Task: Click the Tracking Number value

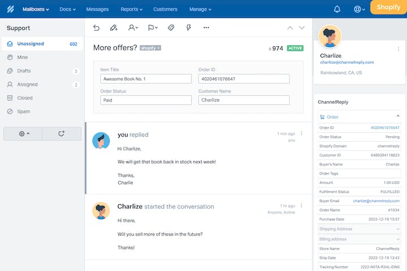Action: (380, 267)
